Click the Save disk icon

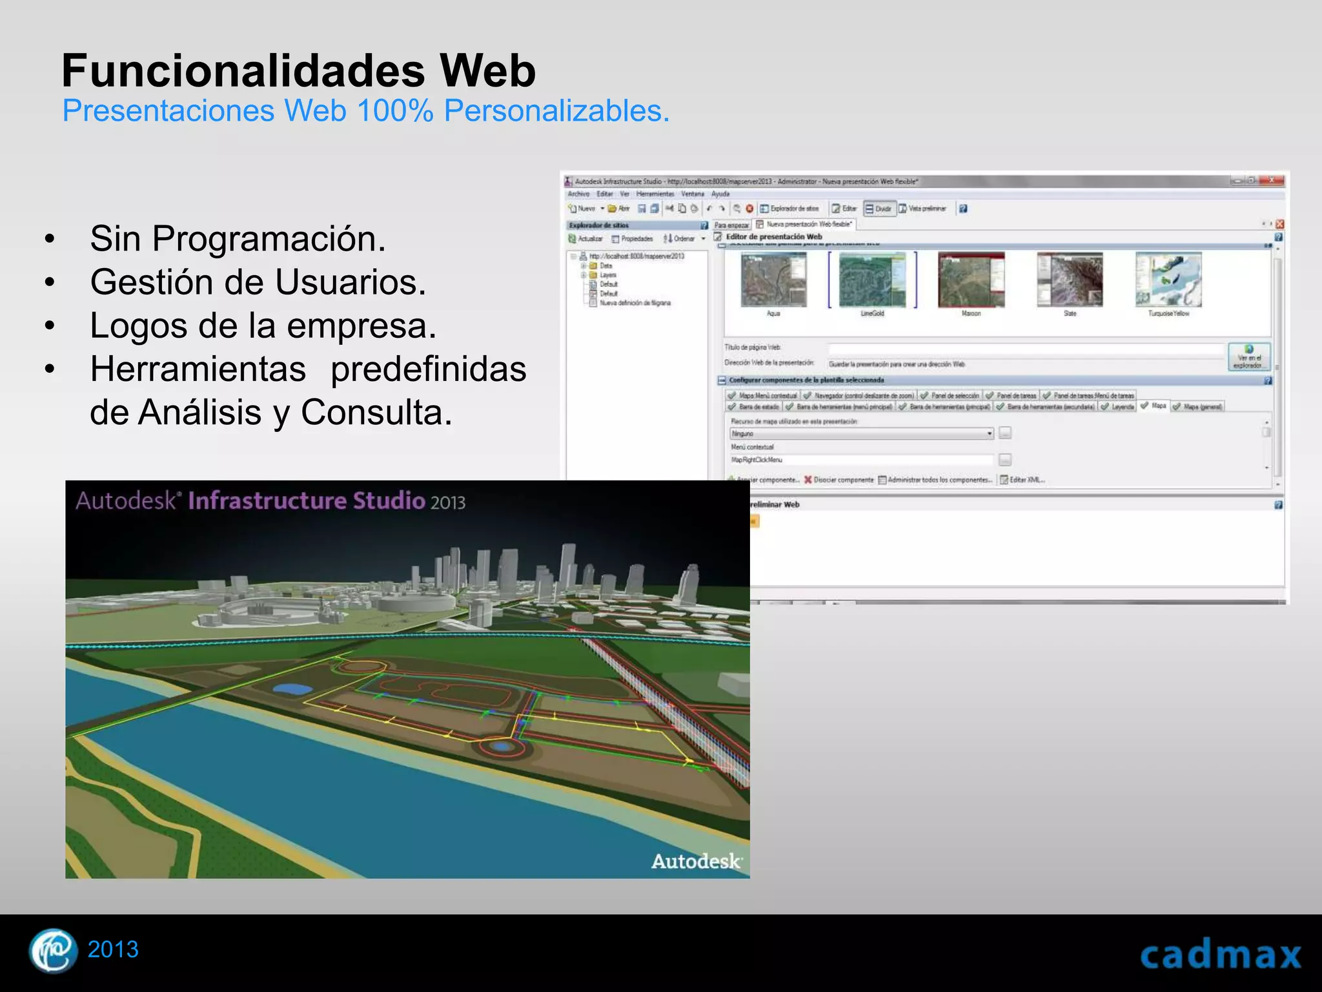pyautogui.click(x=642, y=209)
